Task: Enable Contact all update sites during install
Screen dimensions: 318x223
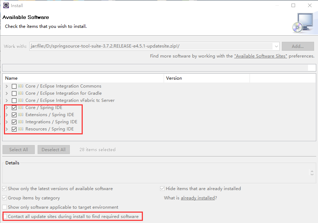Action: pos(5,216)
